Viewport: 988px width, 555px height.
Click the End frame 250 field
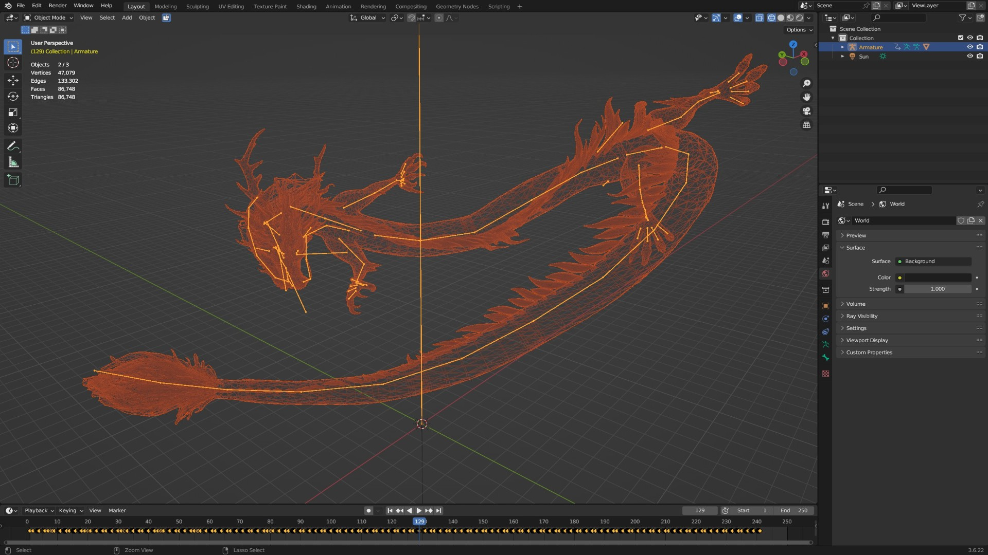[x=794, y=511]
